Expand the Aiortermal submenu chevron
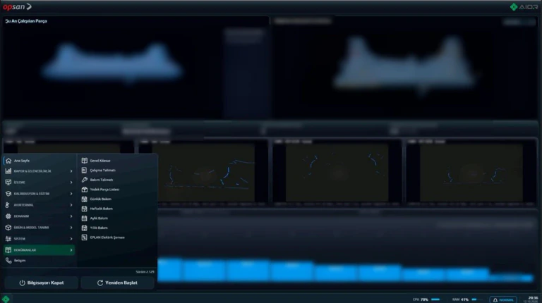 (71, 205)
